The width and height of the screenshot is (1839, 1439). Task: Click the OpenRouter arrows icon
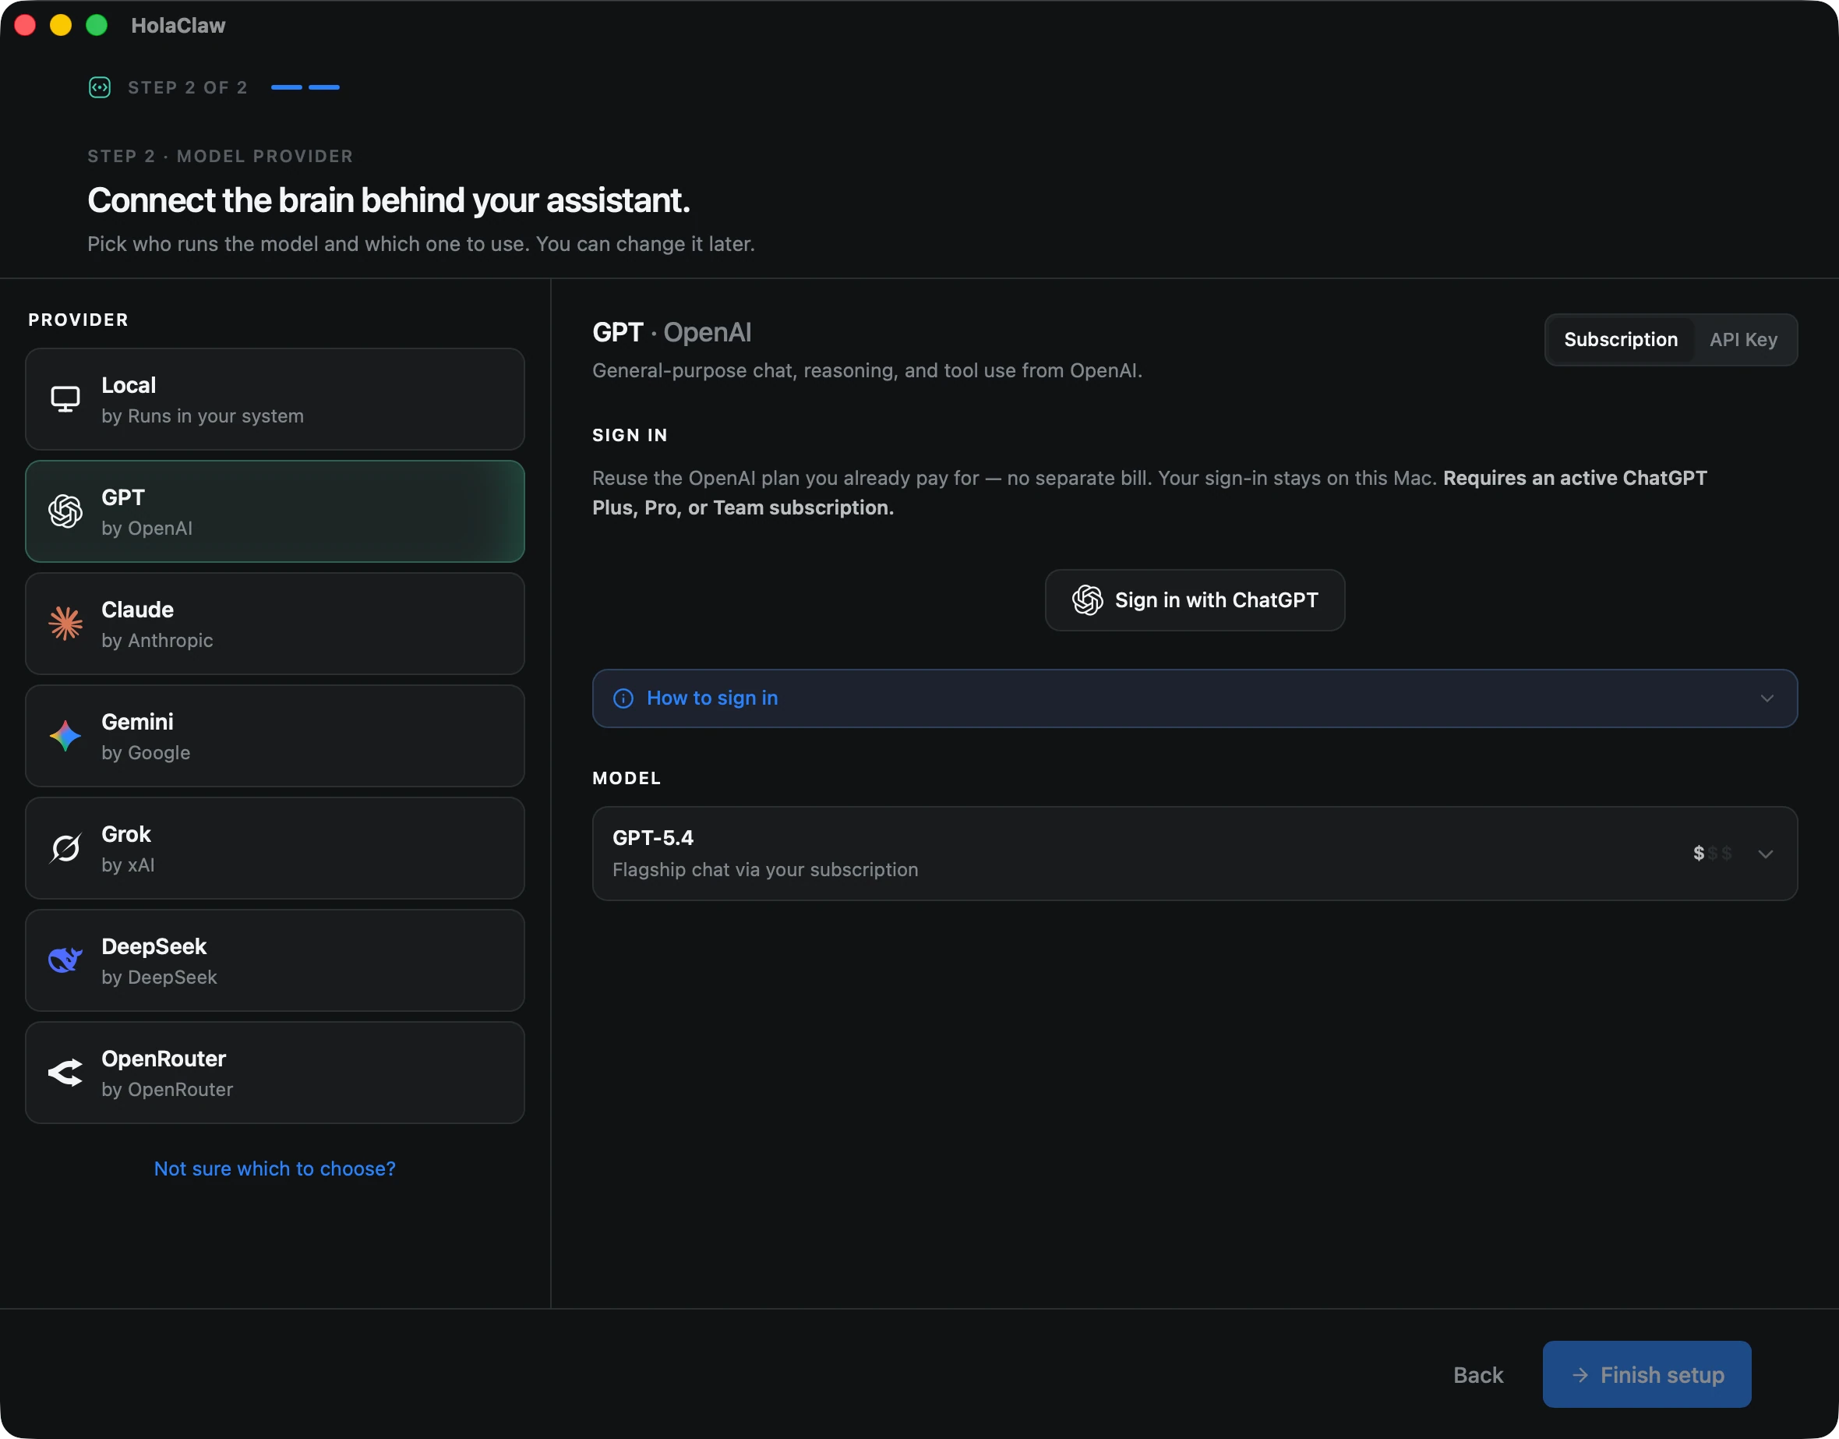click(65, 1073)
